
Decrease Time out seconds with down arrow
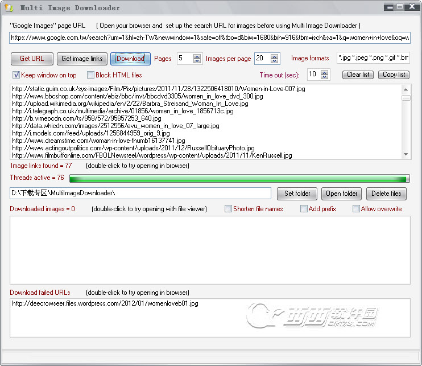pyautogui.click(x=325, y=77)
